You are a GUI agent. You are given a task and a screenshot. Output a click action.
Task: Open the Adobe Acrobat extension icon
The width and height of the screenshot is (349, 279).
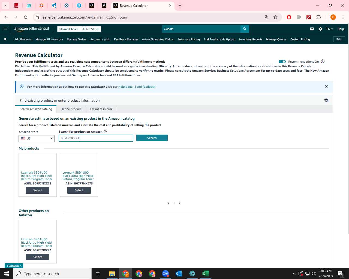[x=309, y=17]
